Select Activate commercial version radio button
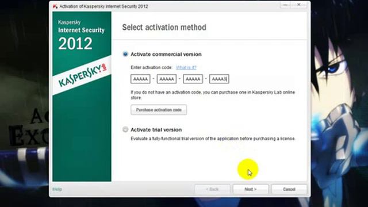Image resolution: width=368 pixels, height=207 pixels. tap(125, 54)
